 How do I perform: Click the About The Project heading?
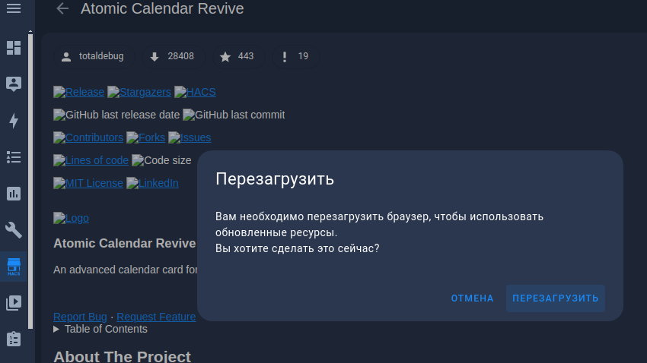[x=122, y=356]
